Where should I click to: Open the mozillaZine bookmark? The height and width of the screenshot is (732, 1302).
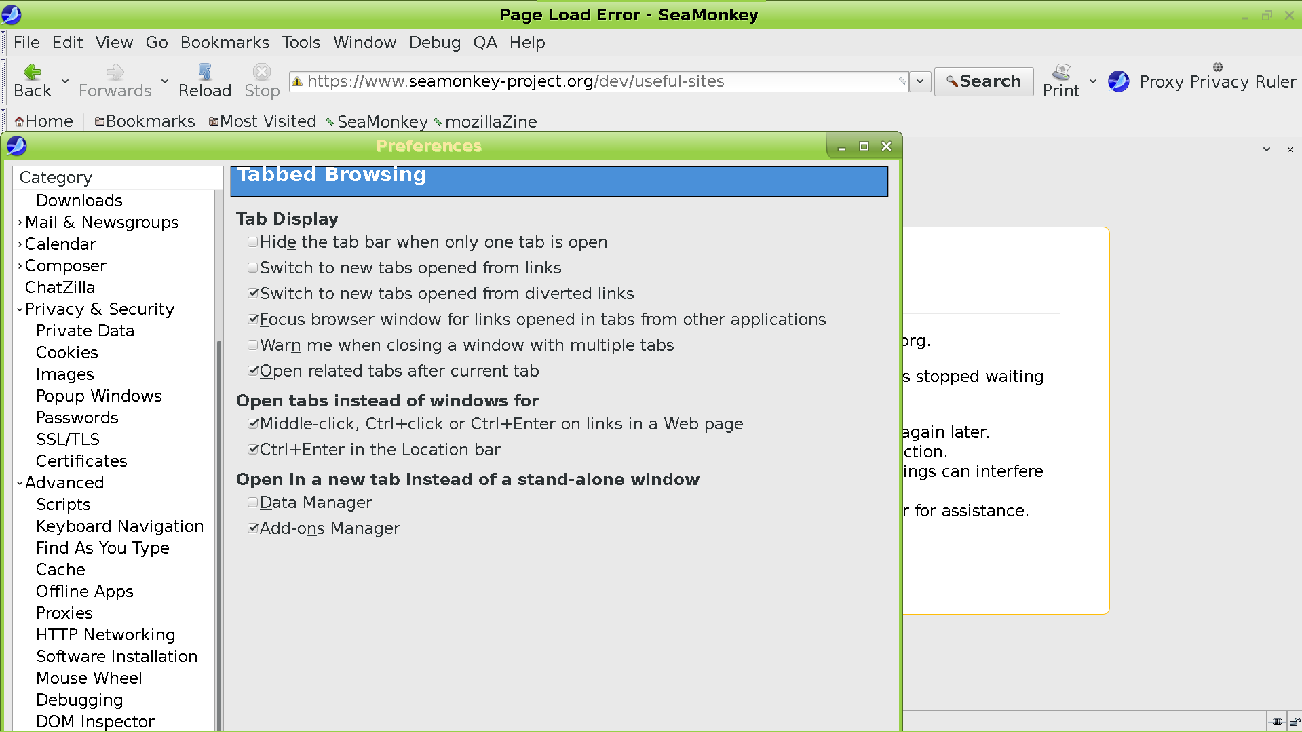(x=490, y=121)
